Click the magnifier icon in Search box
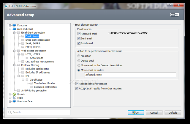 (x=10, y=112)
